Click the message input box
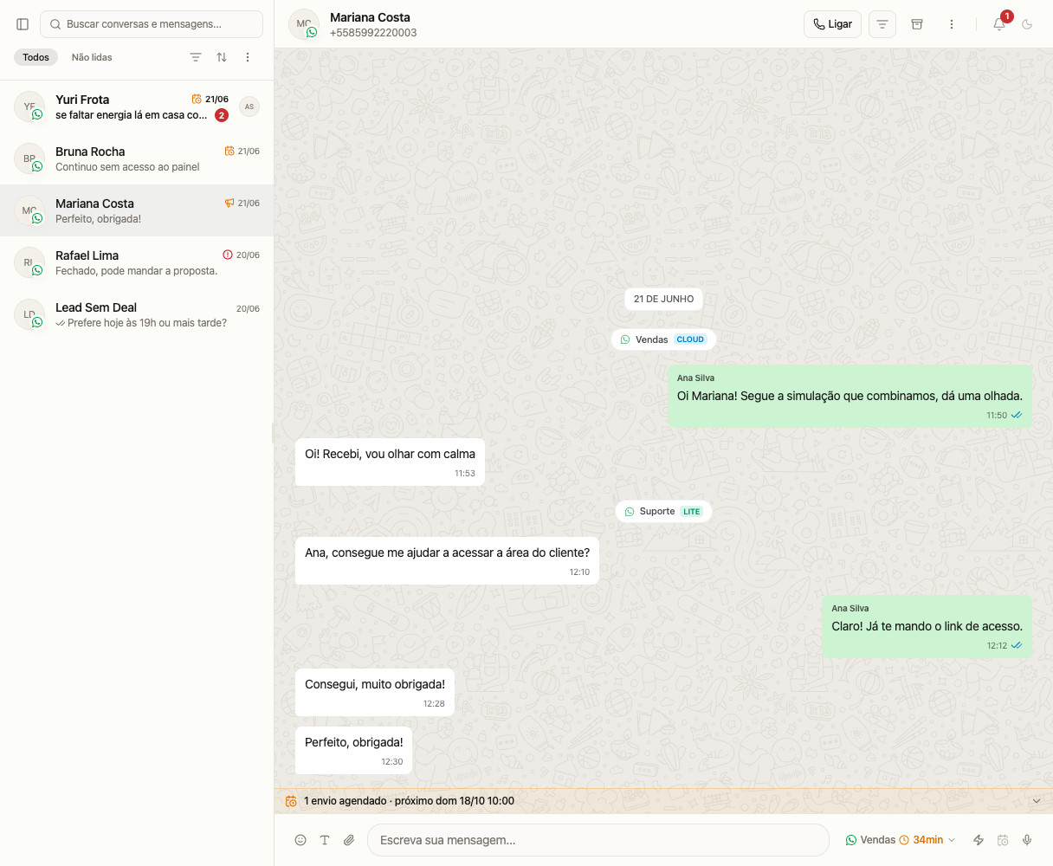 [x=598, y=840]
